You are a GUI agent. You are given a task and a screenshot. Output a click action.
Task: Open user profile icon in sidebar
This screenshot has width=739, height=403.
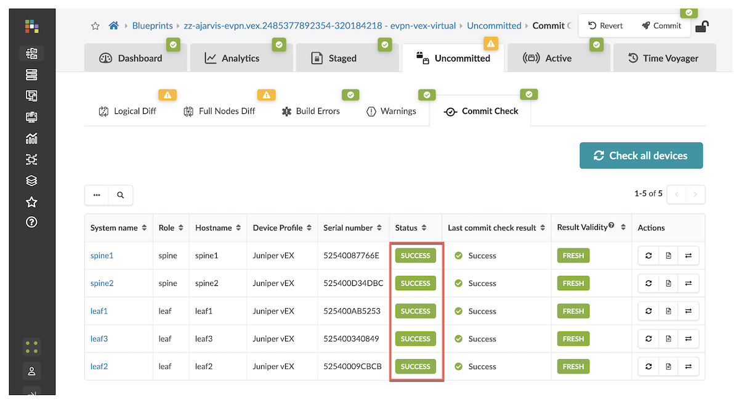pyautogui.click(x=31, y=372)
